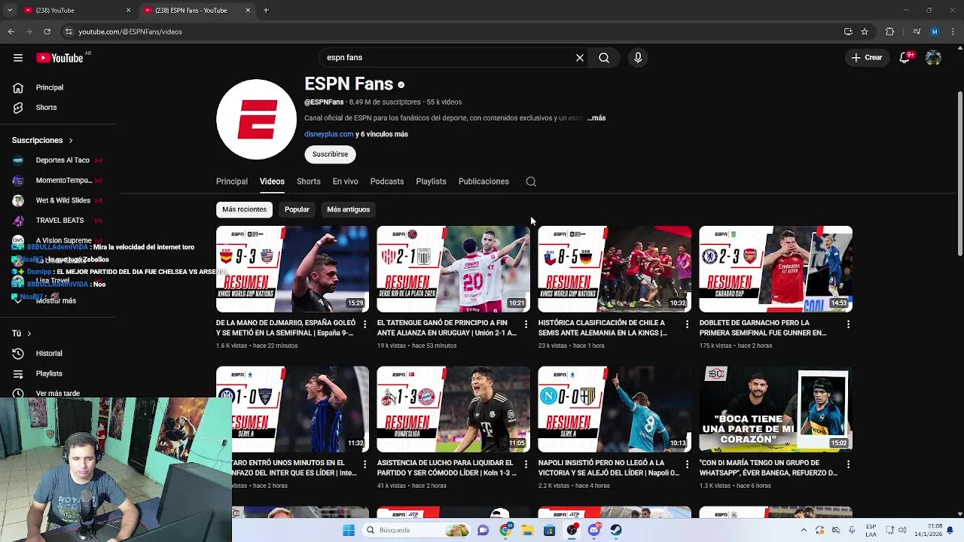Expand subscriptions with 'Mostrar más'
Viewport: 964px width, 542px height.
(56, 300)
